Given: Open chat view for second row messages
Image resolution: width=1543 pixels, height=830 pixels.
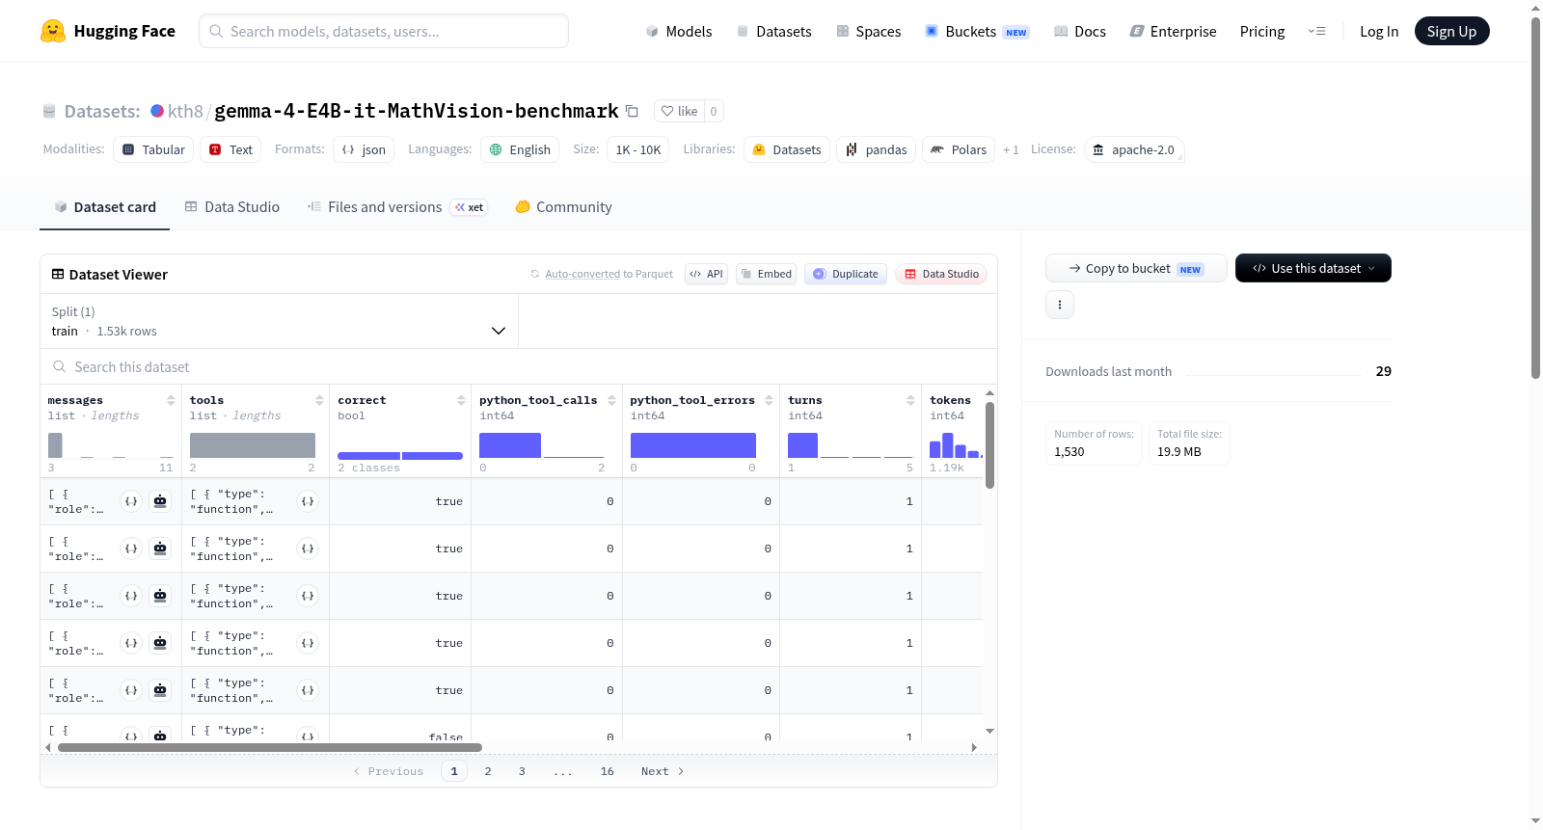Looking at the screenshot, I should pyautogui.click(x=160, y=549).
